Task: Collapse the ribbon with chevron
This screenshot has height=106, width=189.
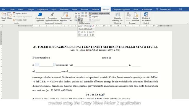Action: coord(188,23)
